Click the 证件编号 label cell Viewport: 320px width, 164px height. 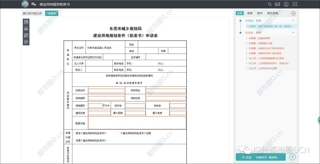pyautogui.click(x=135, y=58)
